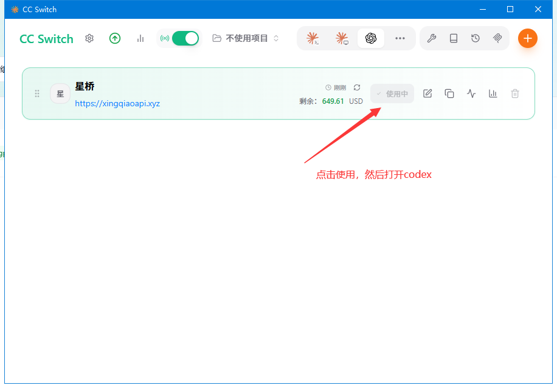557x388 pixels.
Task: Click the green update arrow icon
Action: pos(115,38)
